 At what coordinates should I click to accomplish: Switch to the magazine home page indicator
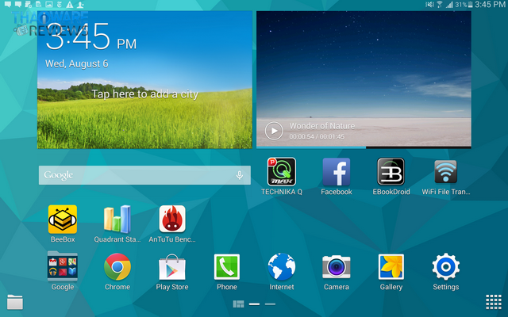238,304
